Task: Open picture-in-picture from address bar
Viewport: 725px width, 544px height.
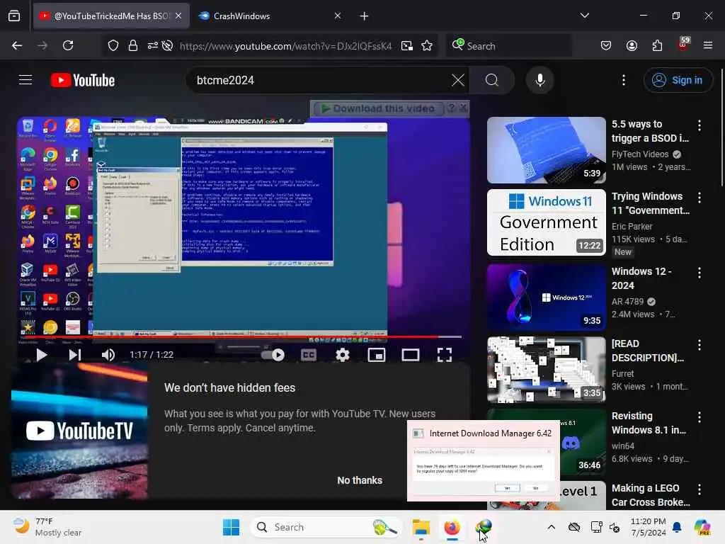Action: [407, 45]
